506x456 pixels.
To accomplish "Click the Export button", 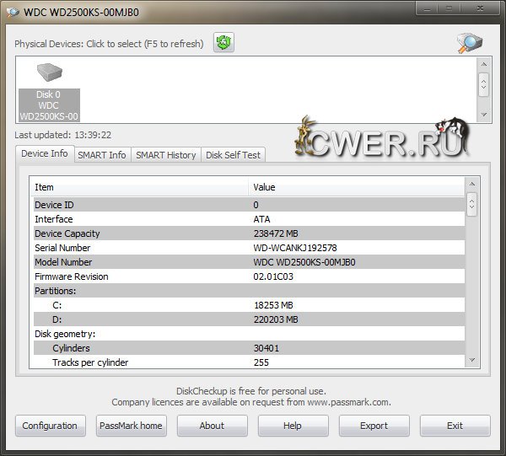I will tap(374, 426).
